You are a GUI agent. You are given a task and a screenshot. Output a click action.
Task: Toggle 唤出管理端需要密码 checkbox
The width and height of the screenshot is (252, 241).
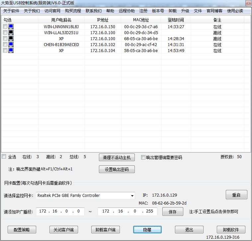tap(143, 157)
